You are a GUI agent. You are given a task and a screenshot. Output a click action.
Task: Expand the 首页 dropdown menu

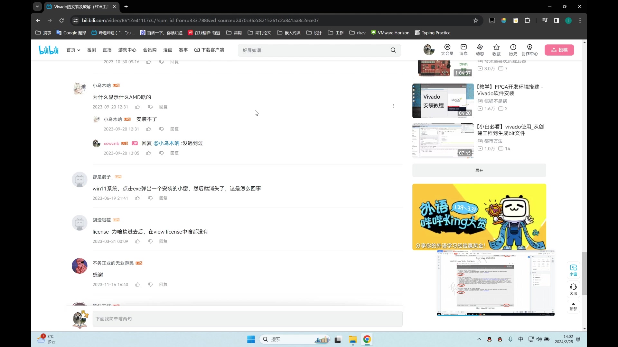tap(73, 50)
